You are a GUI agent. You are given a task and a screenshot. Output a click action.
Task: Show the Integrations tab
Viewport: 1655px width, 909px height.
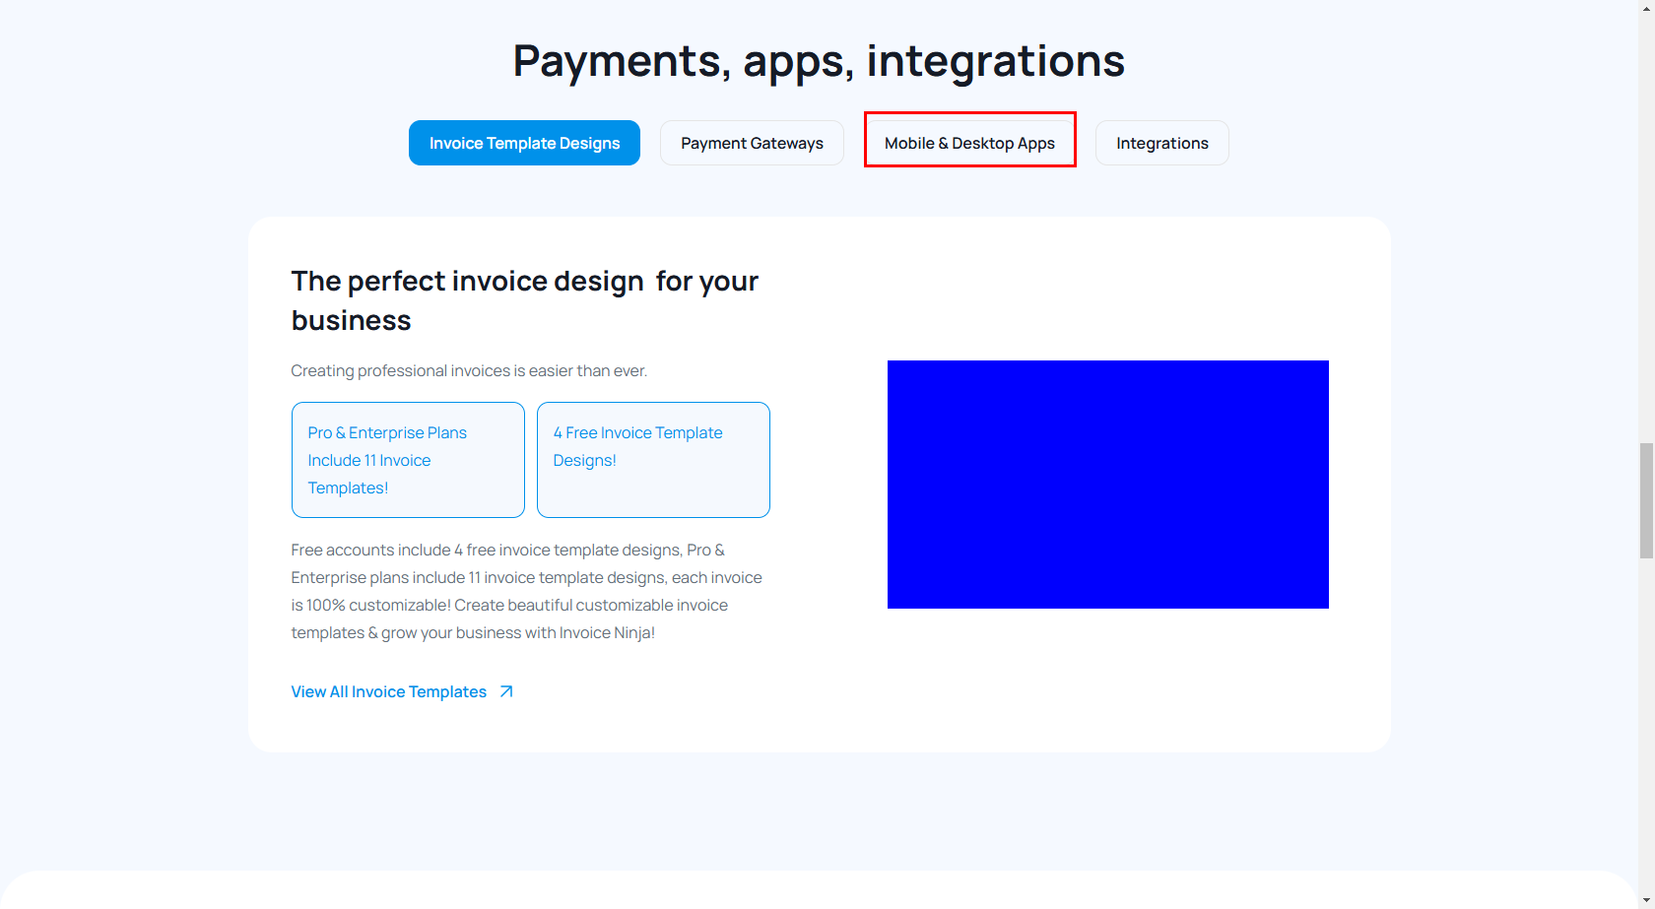click(x=1161, y=143)
